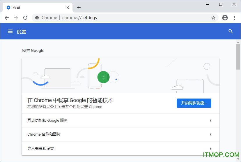Open the profile avatar menu
This screenshot has width=241, height=162.
(225, 18)
